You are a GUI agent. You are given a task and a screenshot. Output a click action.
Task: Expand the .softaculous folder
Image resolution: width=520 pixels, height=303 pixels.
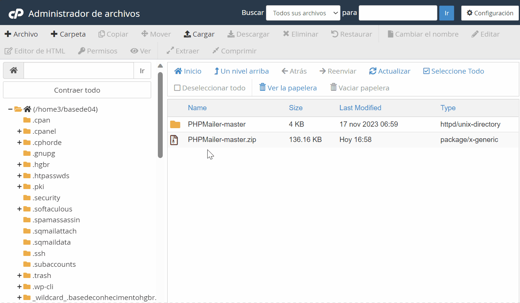19,209
